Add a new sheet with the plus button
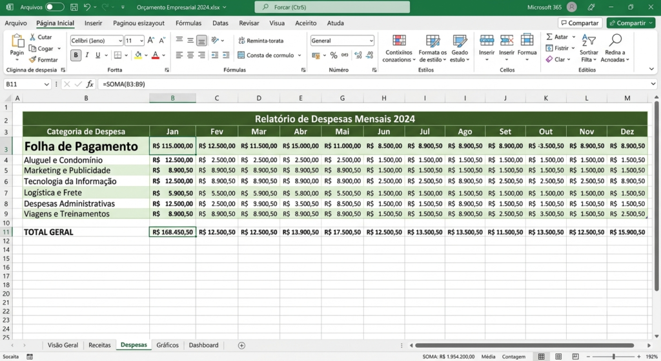661x361 pixels. [241, 346]
